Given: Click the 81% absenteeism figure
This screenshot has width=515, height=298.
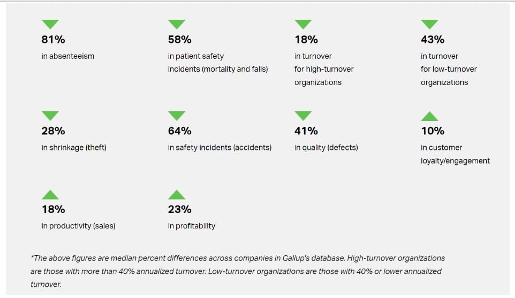Looking at the screenshot, I should (x=53, y=40).
